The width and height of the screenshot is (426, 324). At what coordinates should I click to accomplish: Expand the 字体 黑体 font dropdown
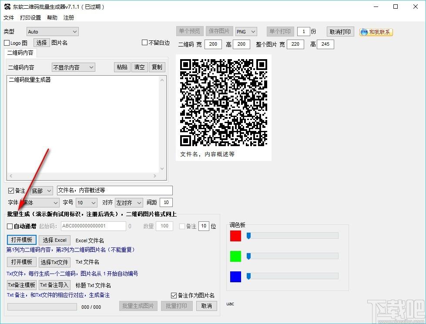tap(40, 203)
